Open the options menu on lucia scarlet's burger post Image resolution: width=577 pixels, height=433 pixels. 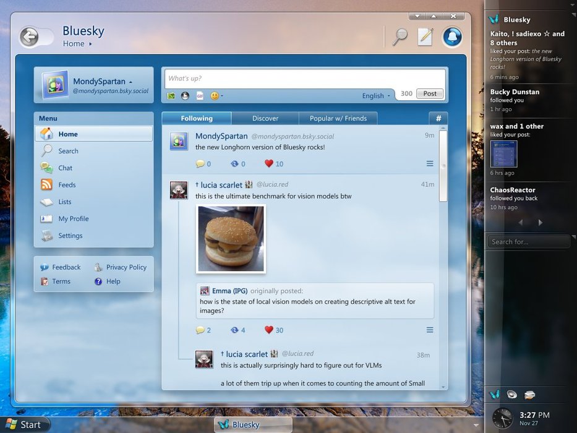pos(430,330)
